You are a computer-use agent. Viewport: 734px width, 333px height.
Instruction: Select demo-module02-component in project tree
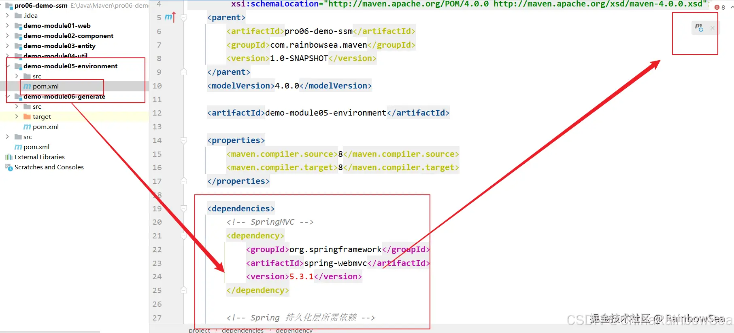click(x=68, y=36)
